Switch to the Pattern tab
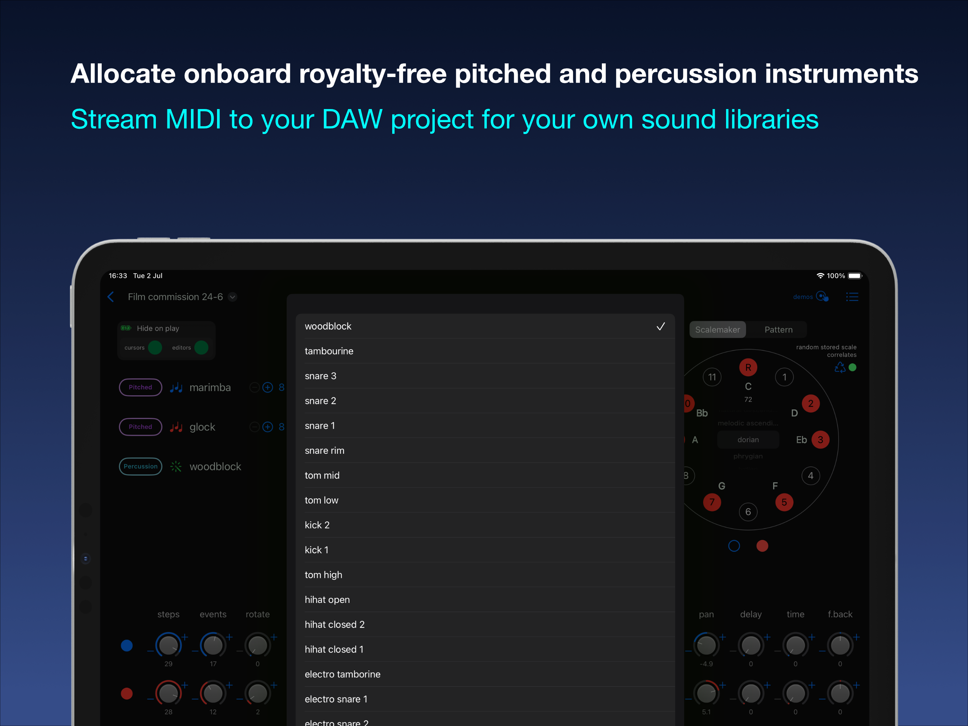 (778, 330)
